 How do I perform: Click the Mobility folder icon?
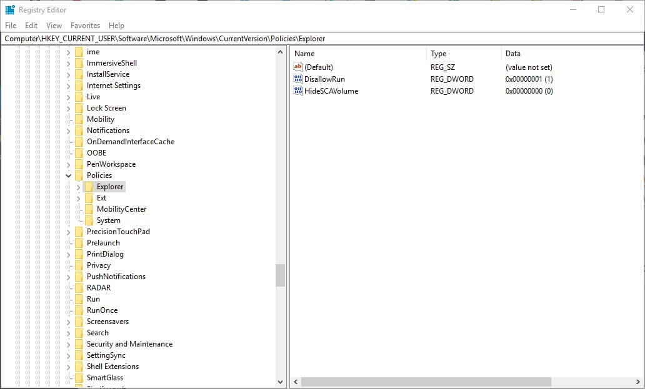[79, 119]
